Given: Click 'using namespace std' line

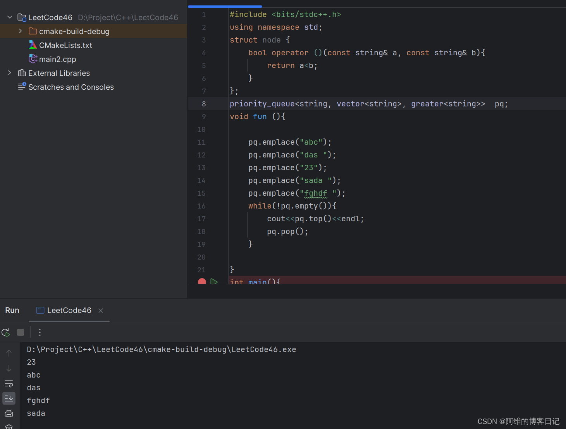Looking at the screenshot, I should click(276, 27).
